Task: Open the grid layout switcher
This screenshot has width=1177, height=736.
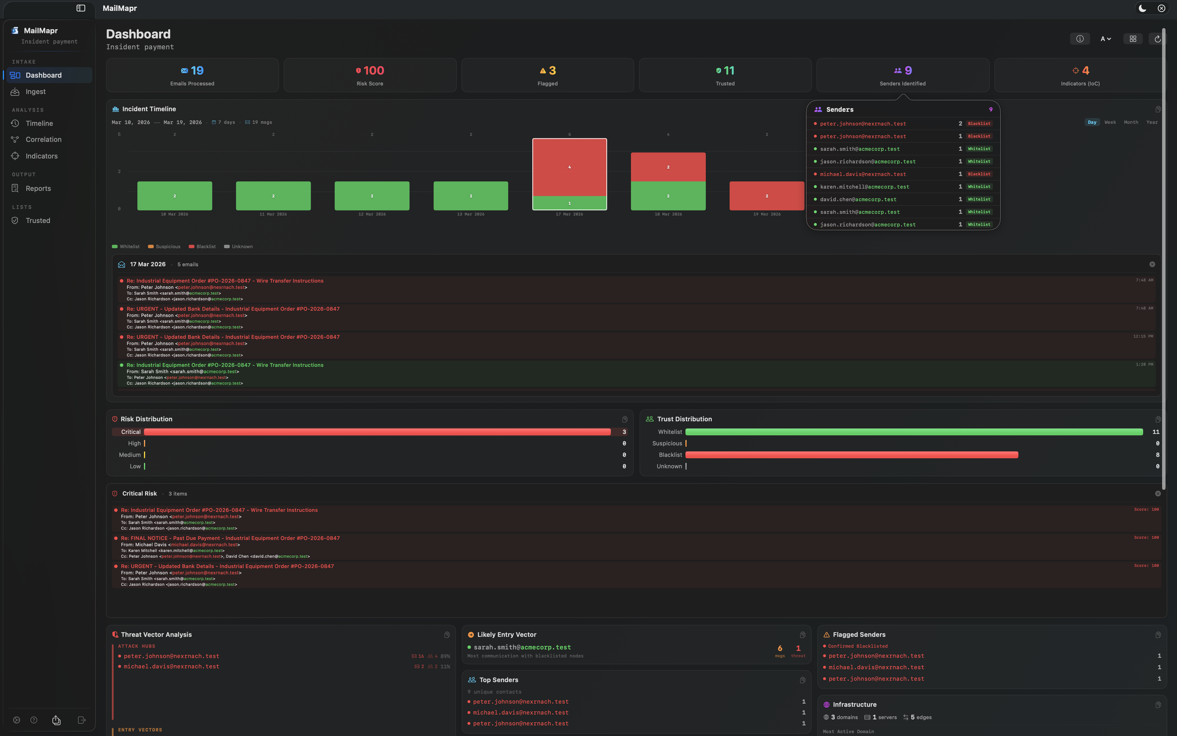Action: pyautogui.click(x=1133, y=38)
